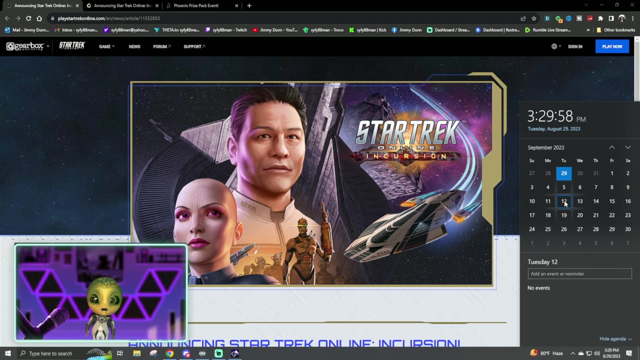
Task: Click the red chart extension icon
Action: click(590, 18)
